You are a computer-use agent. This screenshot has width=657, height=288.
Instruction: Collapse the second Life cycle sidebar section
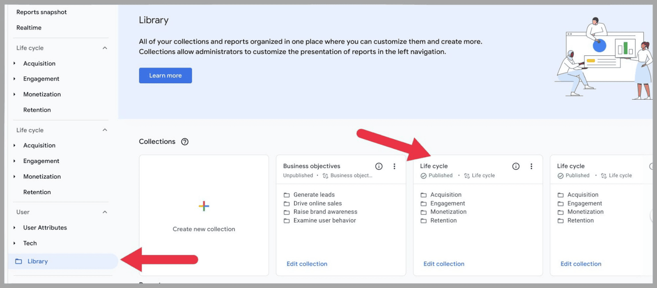(x=105, y=130)
